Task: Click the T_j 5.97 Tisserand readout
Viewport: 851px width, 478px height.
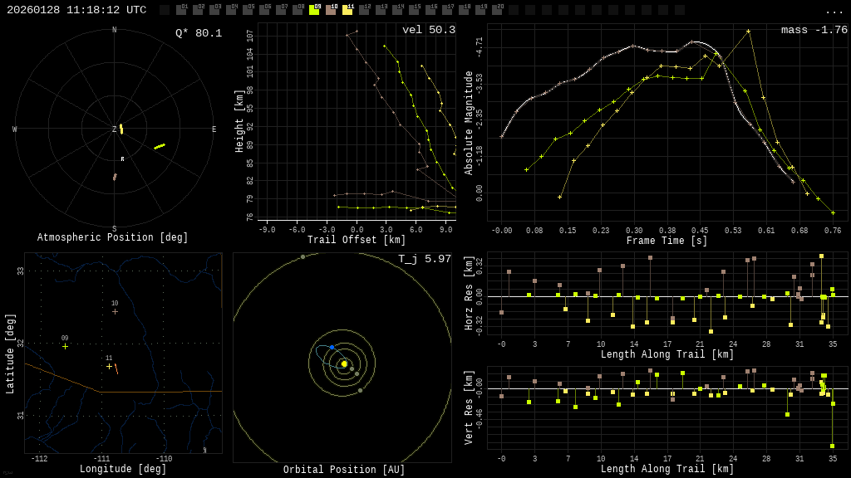Action: [424, 259]
